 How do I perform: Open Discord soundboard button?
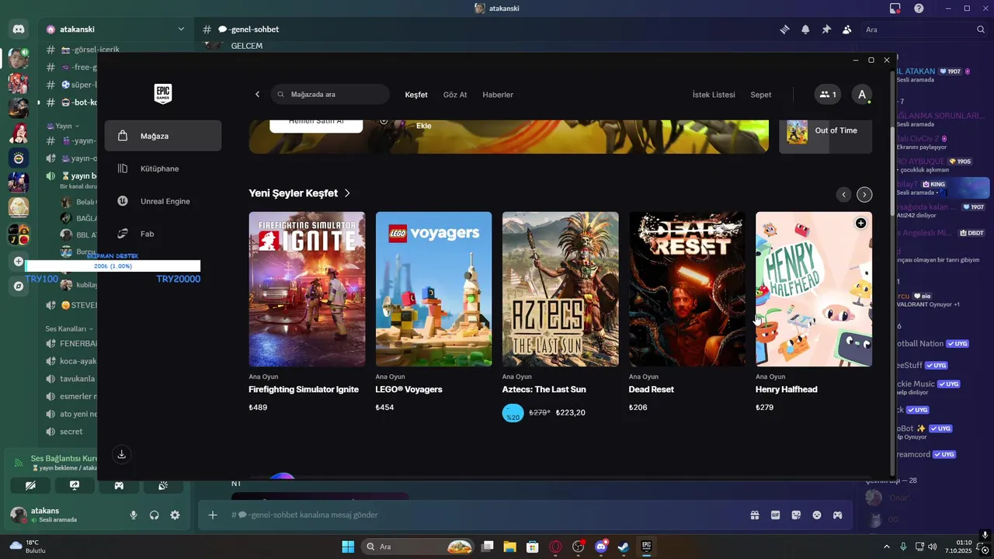tap(163, 485)
